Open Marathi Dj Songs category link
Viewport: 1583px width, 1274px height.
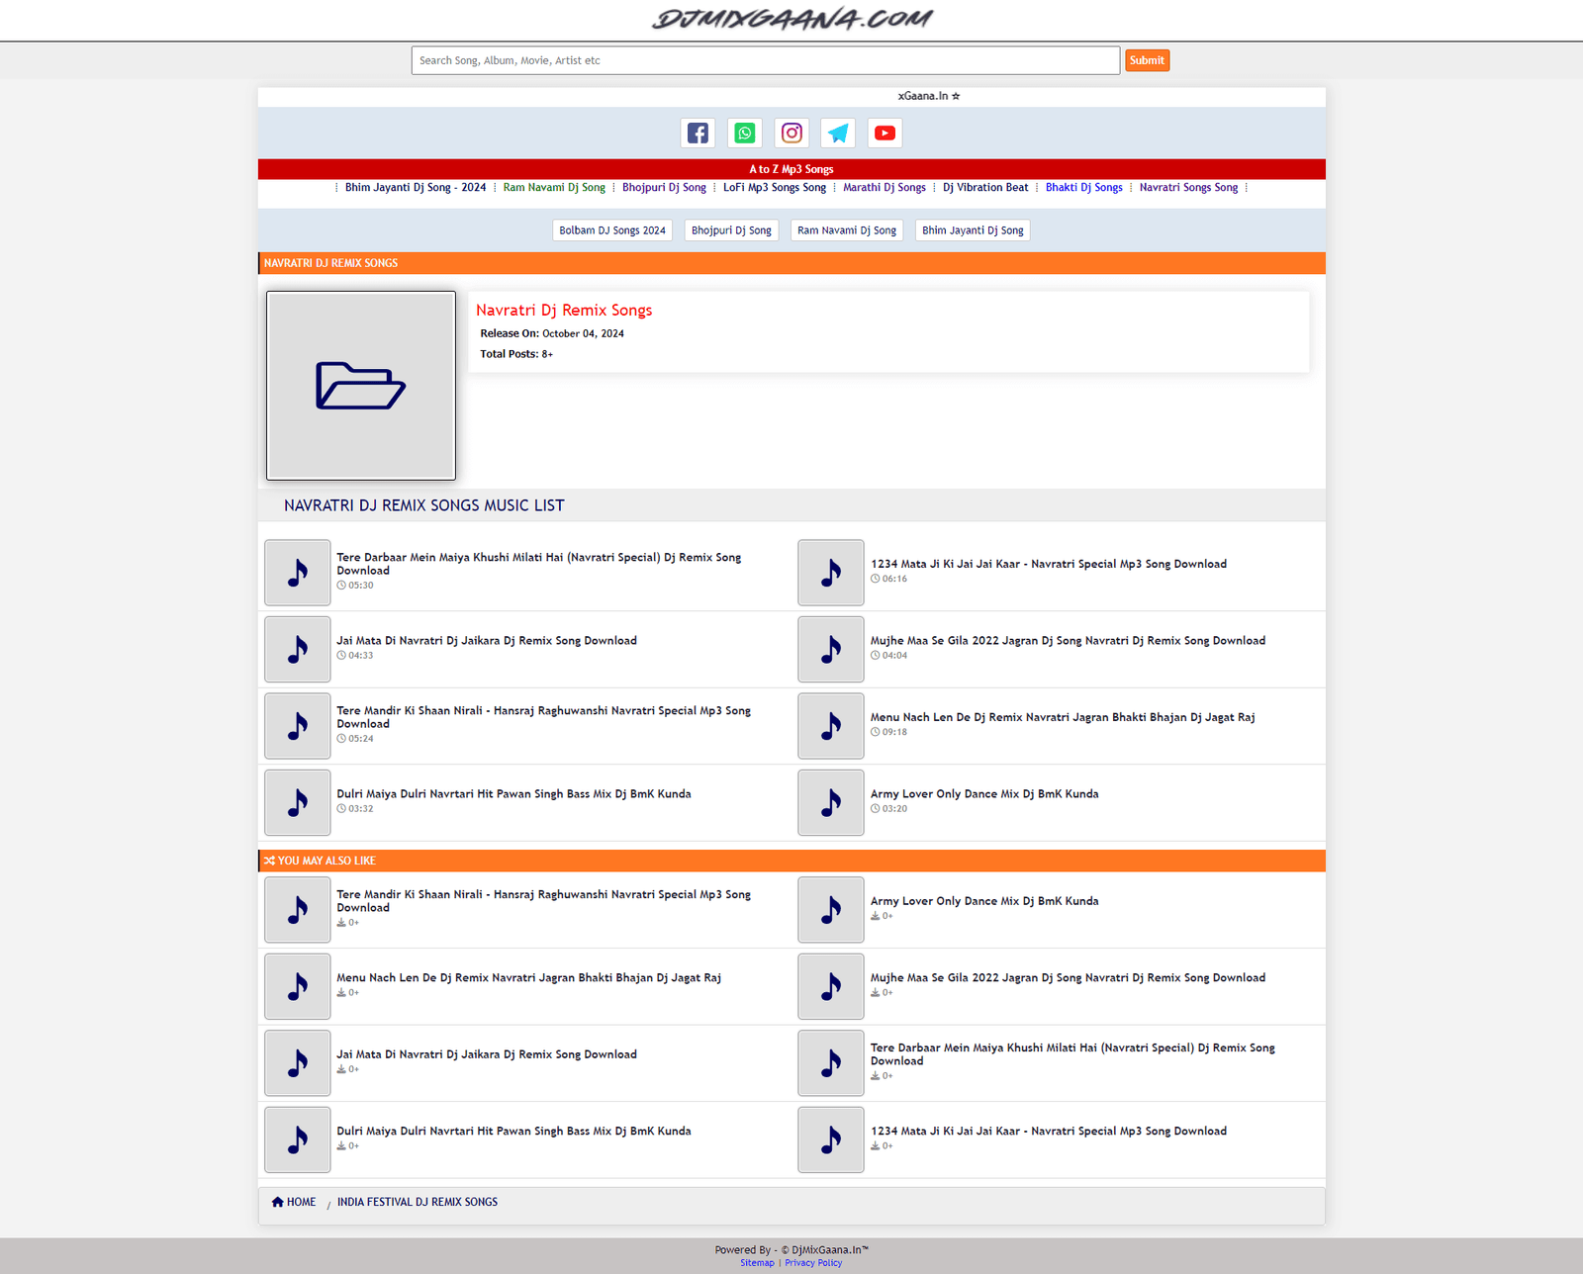click(885, 187)
